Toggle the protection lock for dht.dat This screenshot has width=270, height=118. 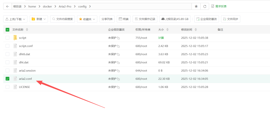pyautogui.click(x=118, y=62)
